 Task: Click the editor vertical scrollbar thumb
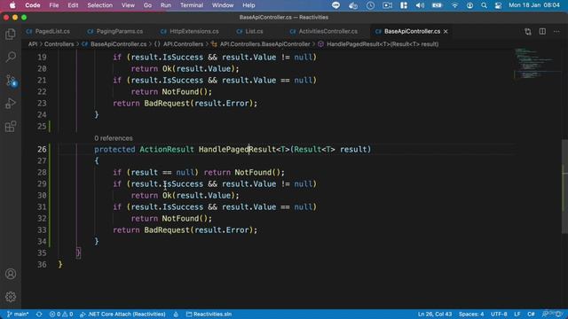[564, 186]
